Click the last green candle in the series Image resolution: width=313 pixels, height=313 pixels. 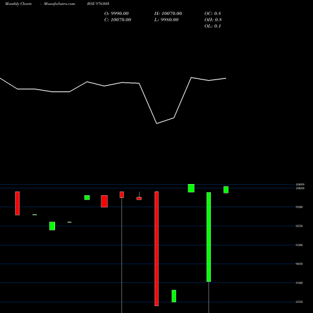[x=226, y=190]
